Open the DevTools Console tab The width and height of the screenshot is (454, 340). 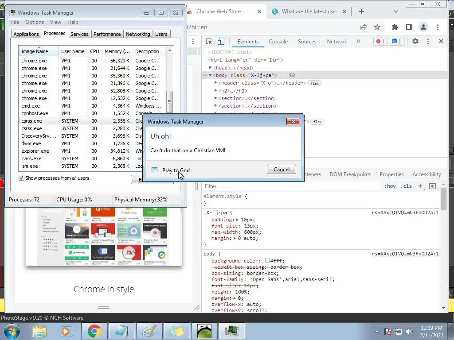pos(278,41)
